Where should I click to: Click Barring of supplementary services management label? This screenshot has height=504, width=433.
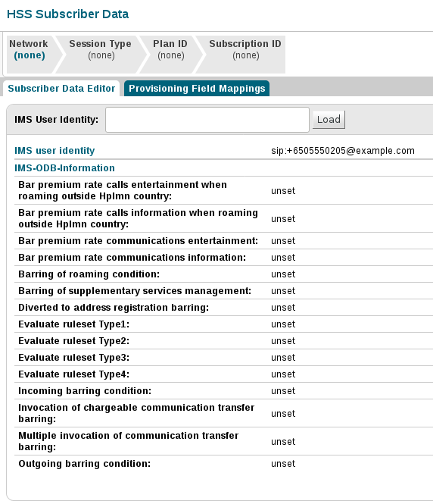[x=135, y=291]
